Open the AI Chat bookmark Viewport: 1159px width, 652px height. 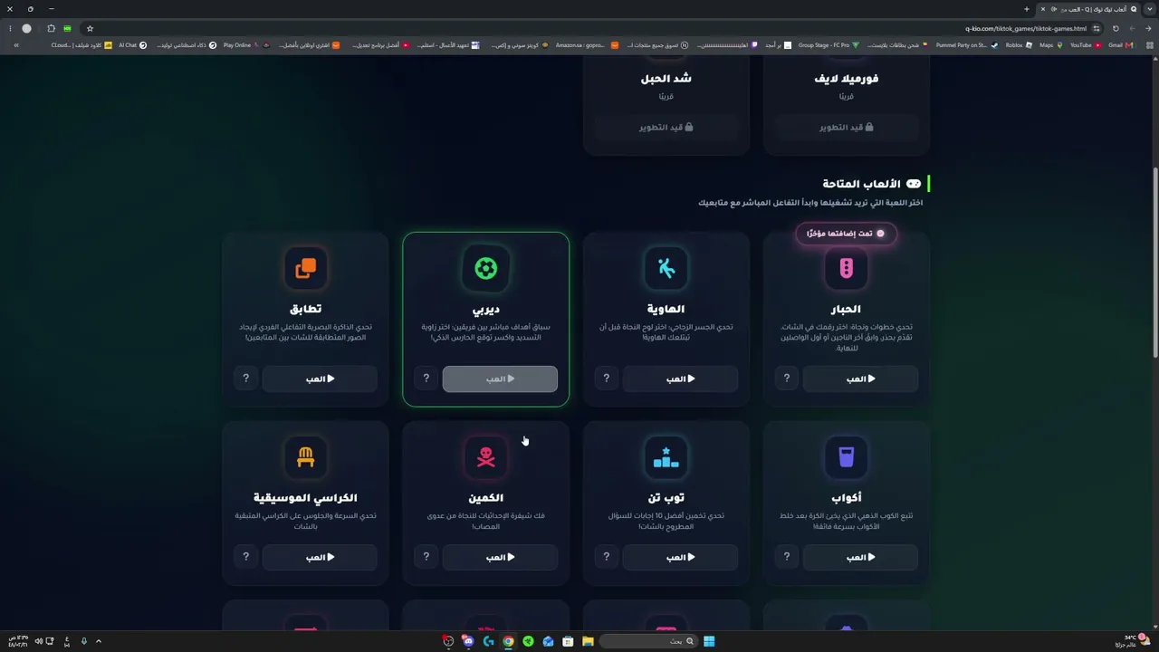click(132, 44)
